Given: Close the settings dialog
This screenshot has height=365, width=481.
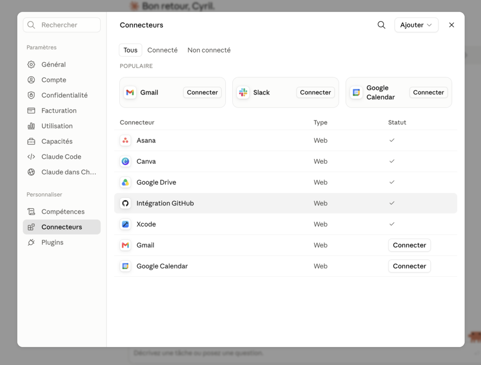Looking at the screenshot, I should click(451, 25).
